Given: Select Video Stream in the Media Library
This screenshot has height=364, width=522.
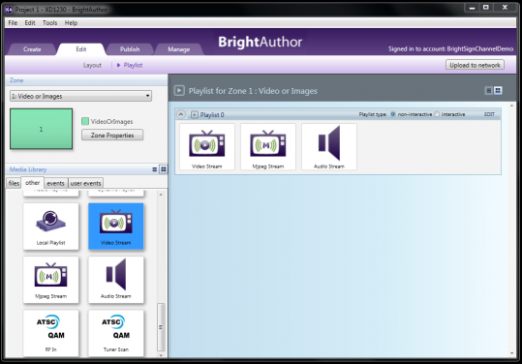Looking at the screenshot, I should [116, 227].
